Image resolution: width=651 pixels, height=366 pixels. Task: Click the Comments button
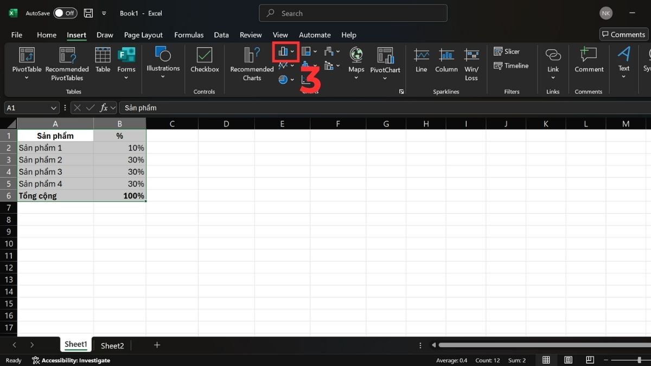(x=623, y=34)
